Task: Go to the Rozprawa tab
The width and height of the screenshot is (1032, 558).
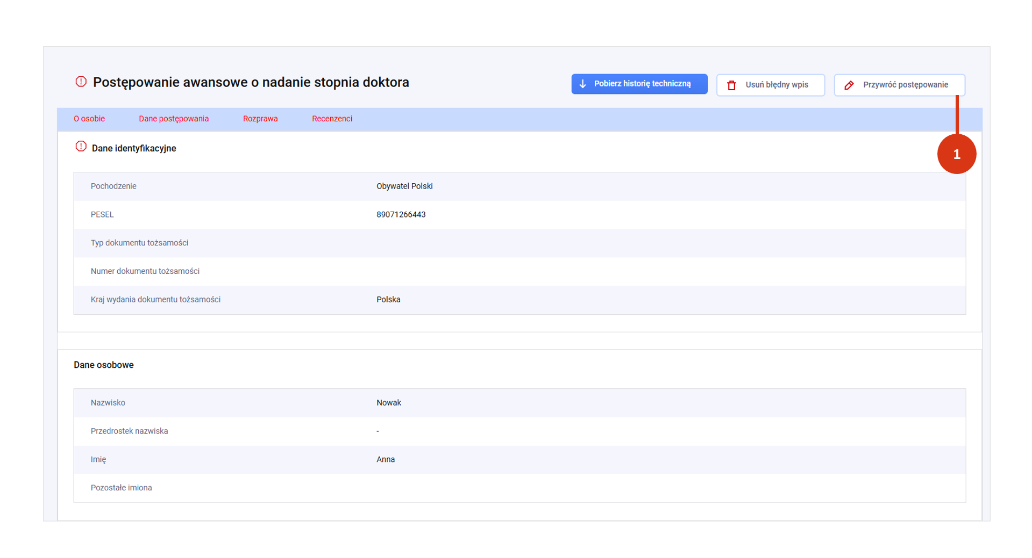Action: point(260,119)
